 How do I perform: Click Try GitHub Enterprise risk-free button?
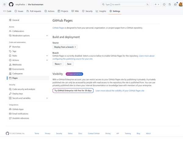click(73, 91)
